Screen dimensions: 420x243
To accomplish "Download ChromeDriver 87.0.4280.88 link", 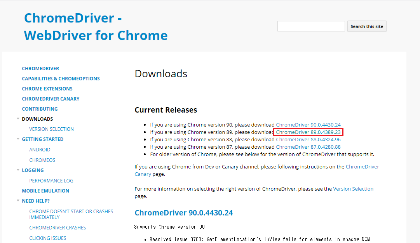I will click(308, 147).
